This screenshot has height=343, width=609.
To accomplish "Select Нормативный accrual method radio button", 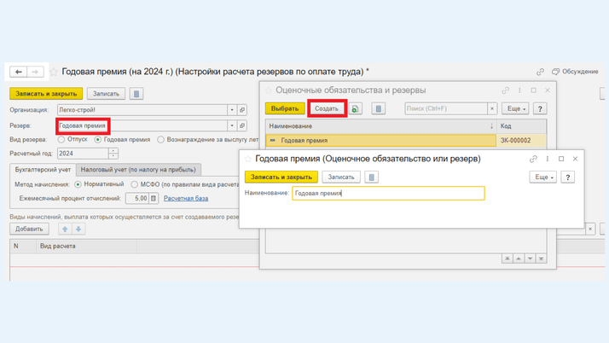I will tap(78, 184).
